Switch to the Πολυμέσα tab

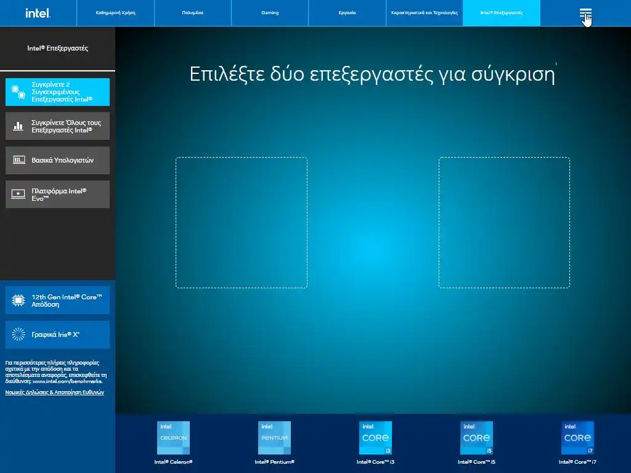point(193,13)
